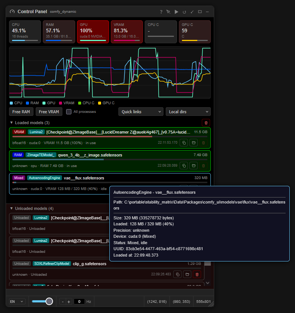Copy info for clip_g.safetensors
The image size is (295, 313).
[177, 275]
